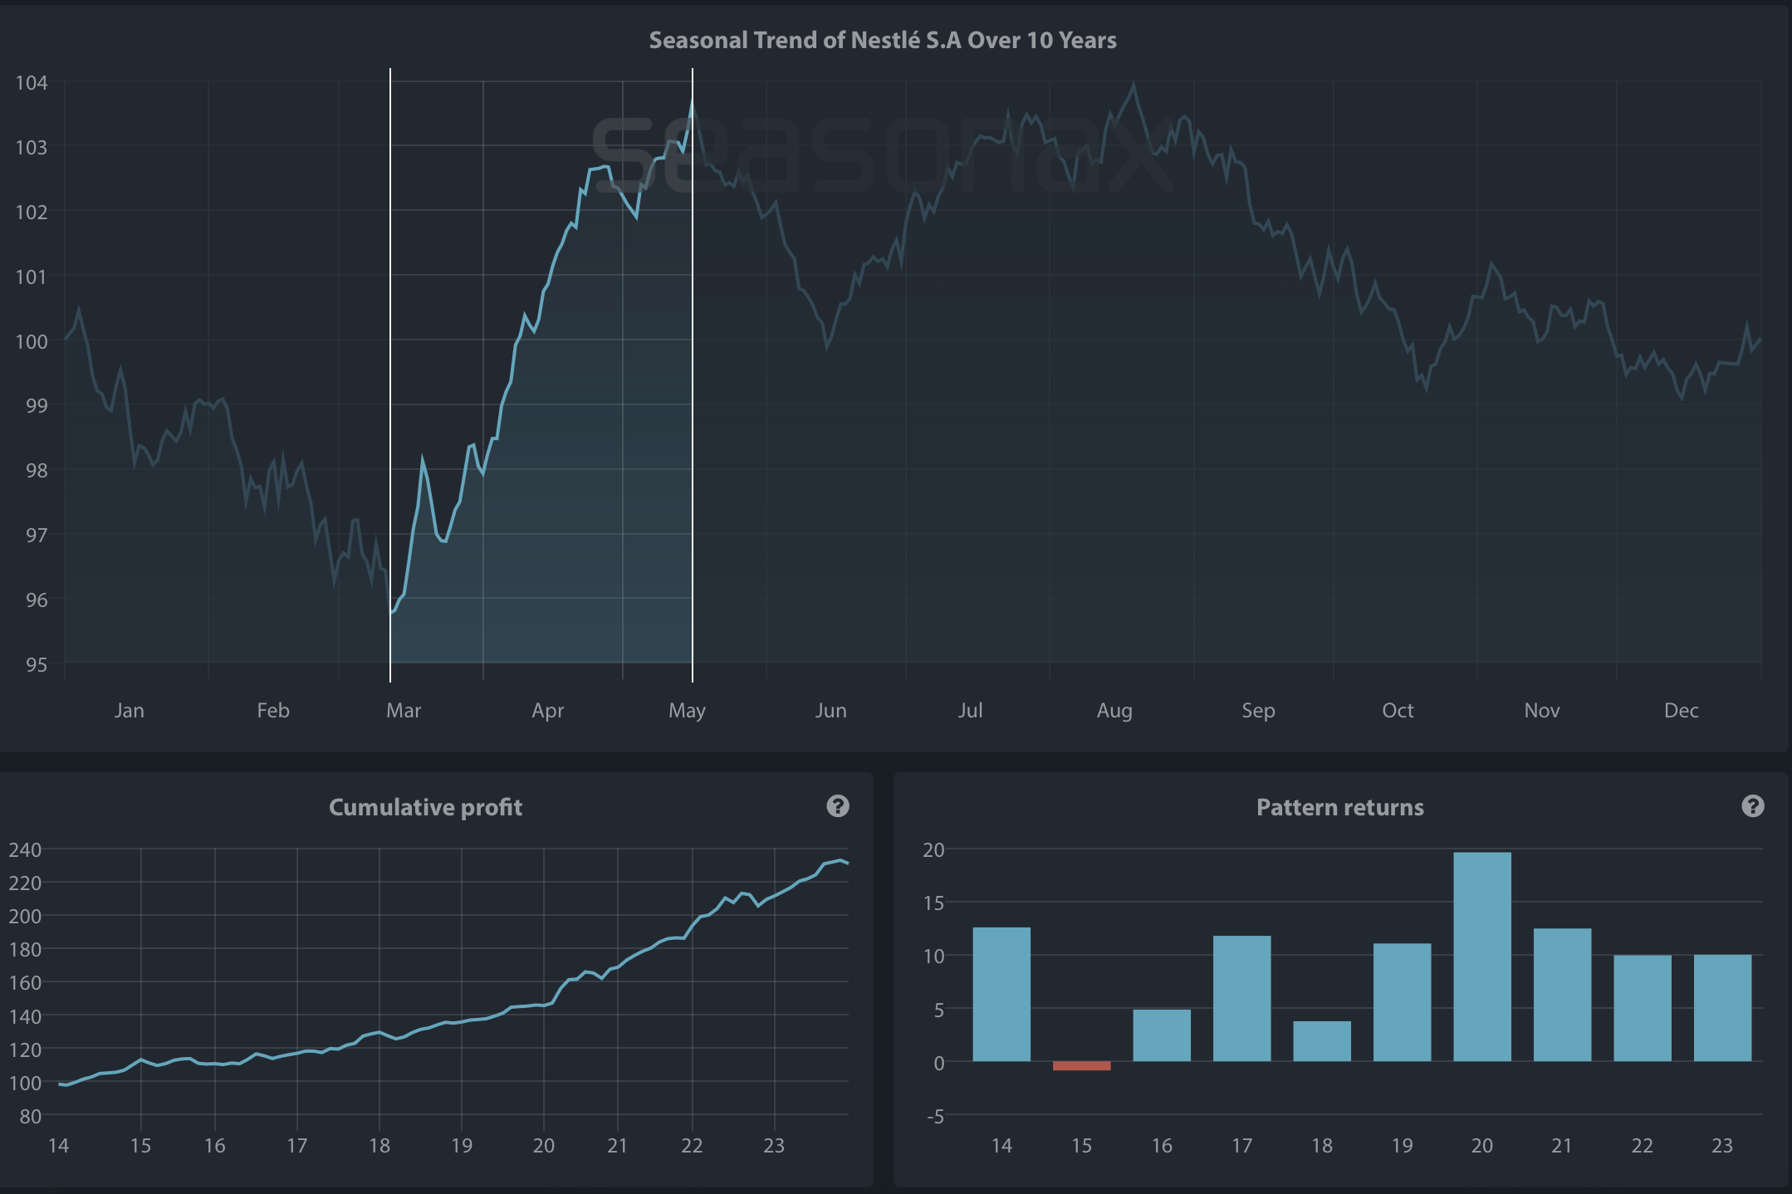Click the 'Aug' month label on seasonal chart
Image resolution: width=1792 pixels, height=1194 pixels.
1114,710
